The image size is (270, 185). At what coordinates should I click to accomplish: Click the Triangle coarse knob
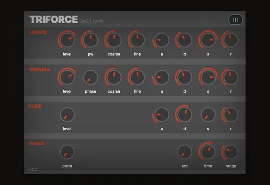[x=114, y=77]
